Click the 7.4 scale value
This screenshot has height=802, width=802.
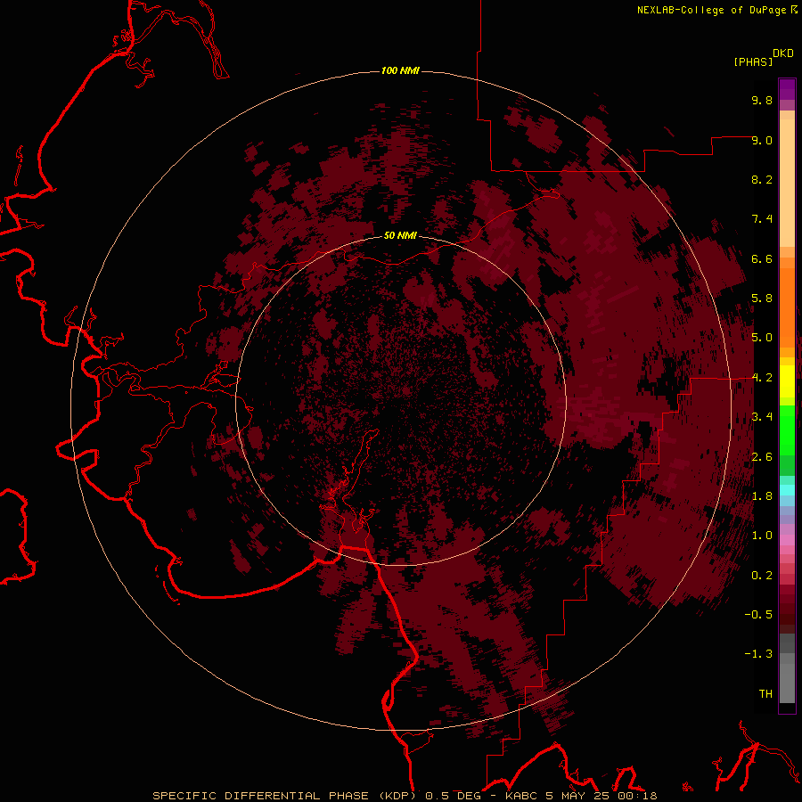tap(762, 219)
